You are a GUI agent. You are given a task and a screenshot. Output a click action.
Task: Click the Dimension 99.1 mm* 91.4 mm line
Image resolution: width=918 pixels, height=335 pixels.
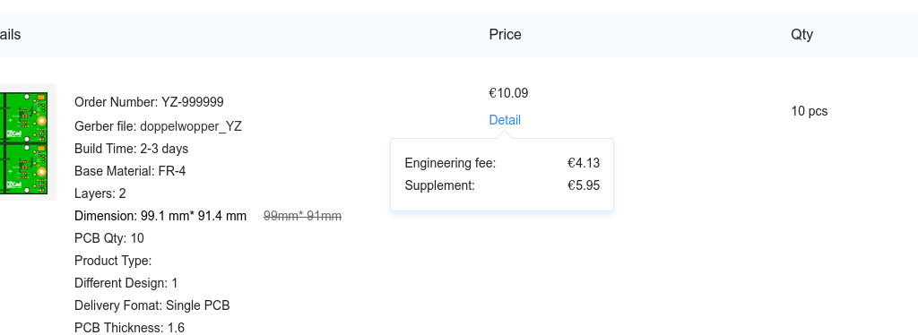click(x=160, y=217)
